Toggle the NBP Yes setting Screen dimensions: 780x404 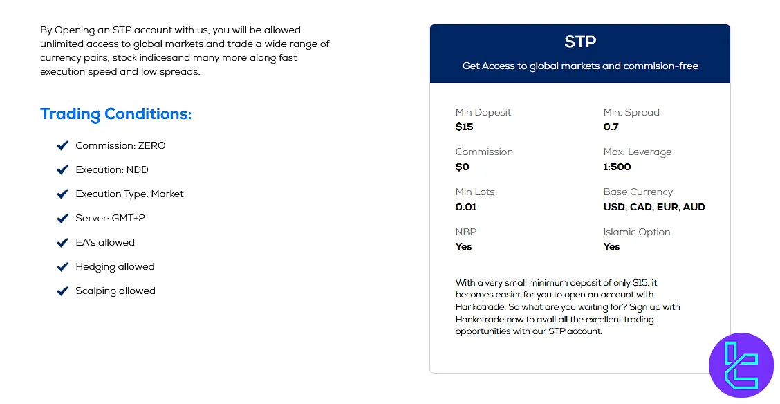463,246
